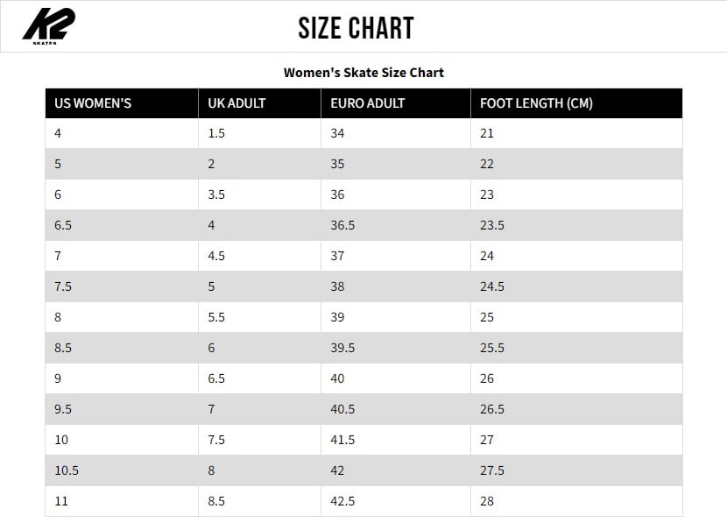Click the US women's size 10.5 cell
This screenshot has height=530, width=727.
click(x=67, y=470)
